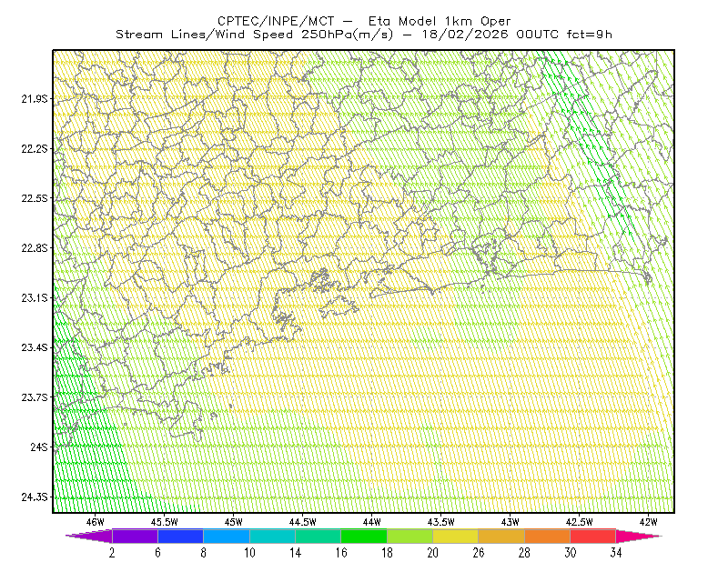
Task: Click the 24.3S latitude axis label
Action: click(x=35, y=497)
